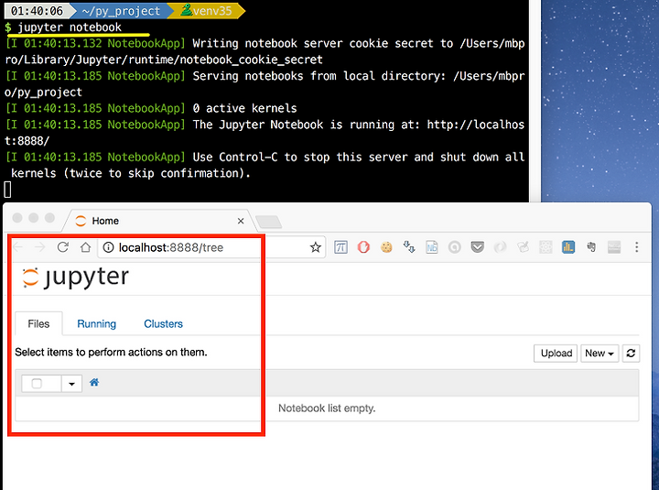
Task: Go to the browser home page icon
Action: click(86, 247)
